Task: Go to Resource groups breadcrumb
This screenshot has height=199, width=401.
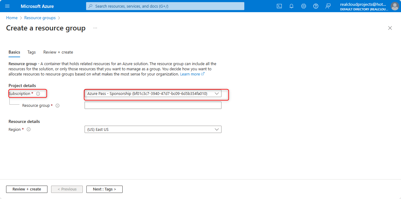Action: tap(40, 18)
